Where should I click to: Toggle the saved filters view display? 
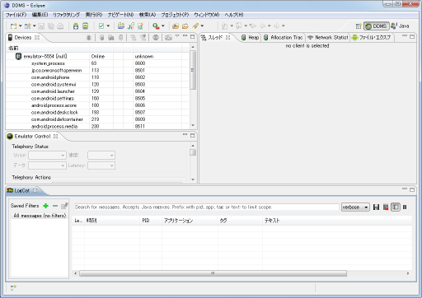[x=396, y=207]
